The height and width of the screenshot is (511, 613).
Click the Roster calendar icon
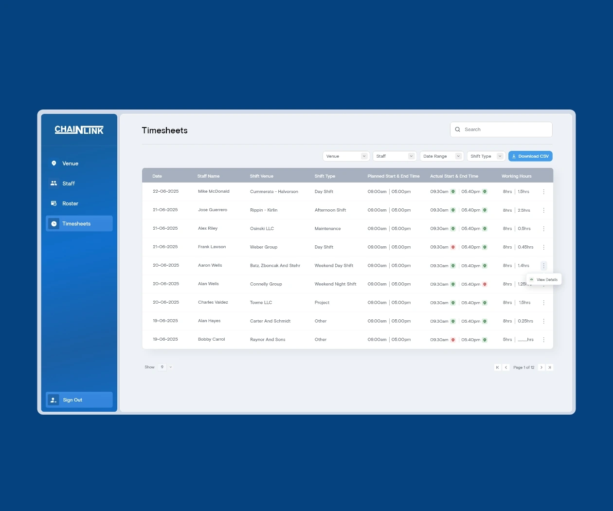[x=54, y=203]
